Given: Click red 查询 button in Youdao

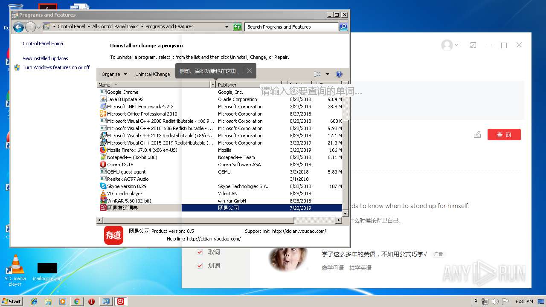Looking at the screenshot, I should pos(504,135).
